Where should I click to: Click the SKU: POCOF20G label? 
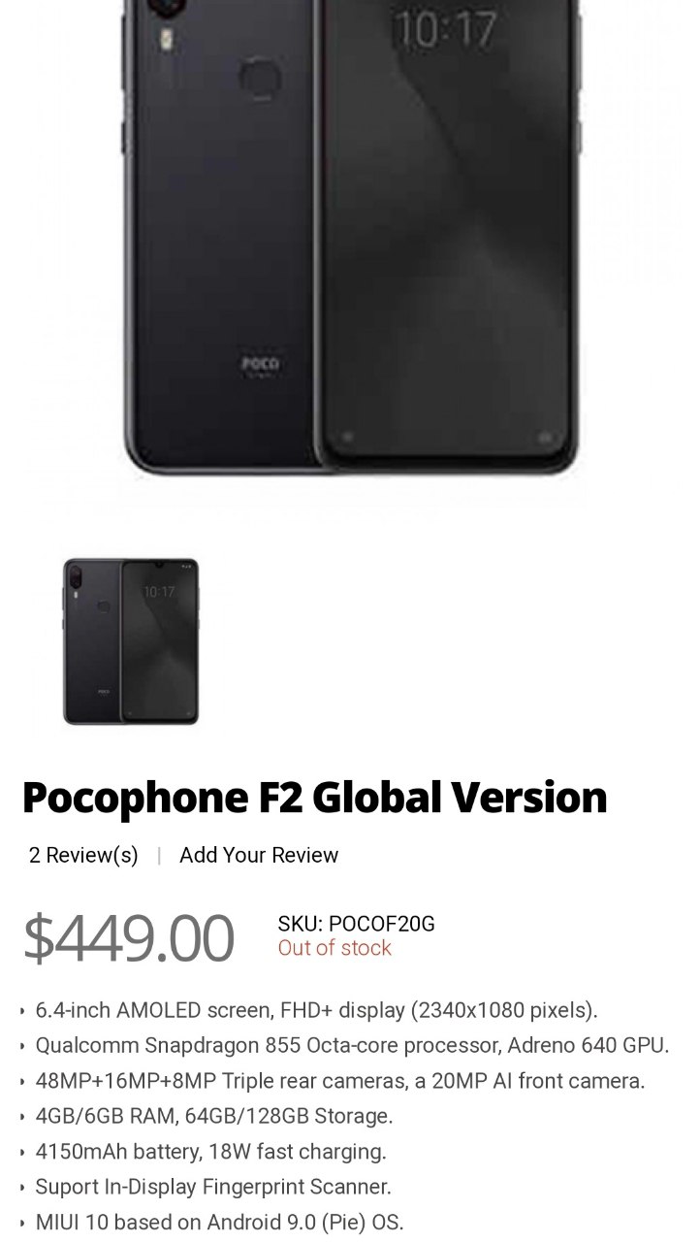point(356,924)
